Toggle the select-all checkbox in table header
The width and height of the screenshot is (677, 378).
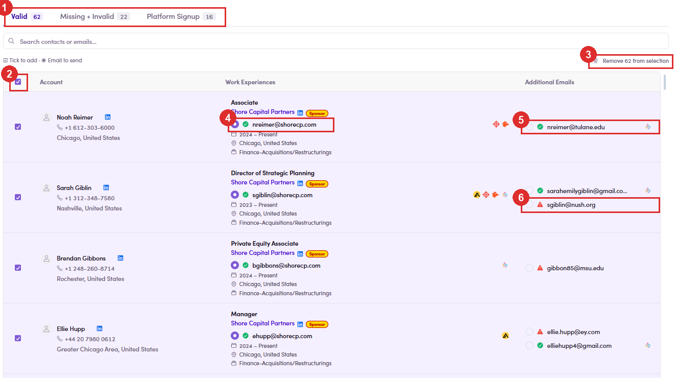click(x=18, y=82)
